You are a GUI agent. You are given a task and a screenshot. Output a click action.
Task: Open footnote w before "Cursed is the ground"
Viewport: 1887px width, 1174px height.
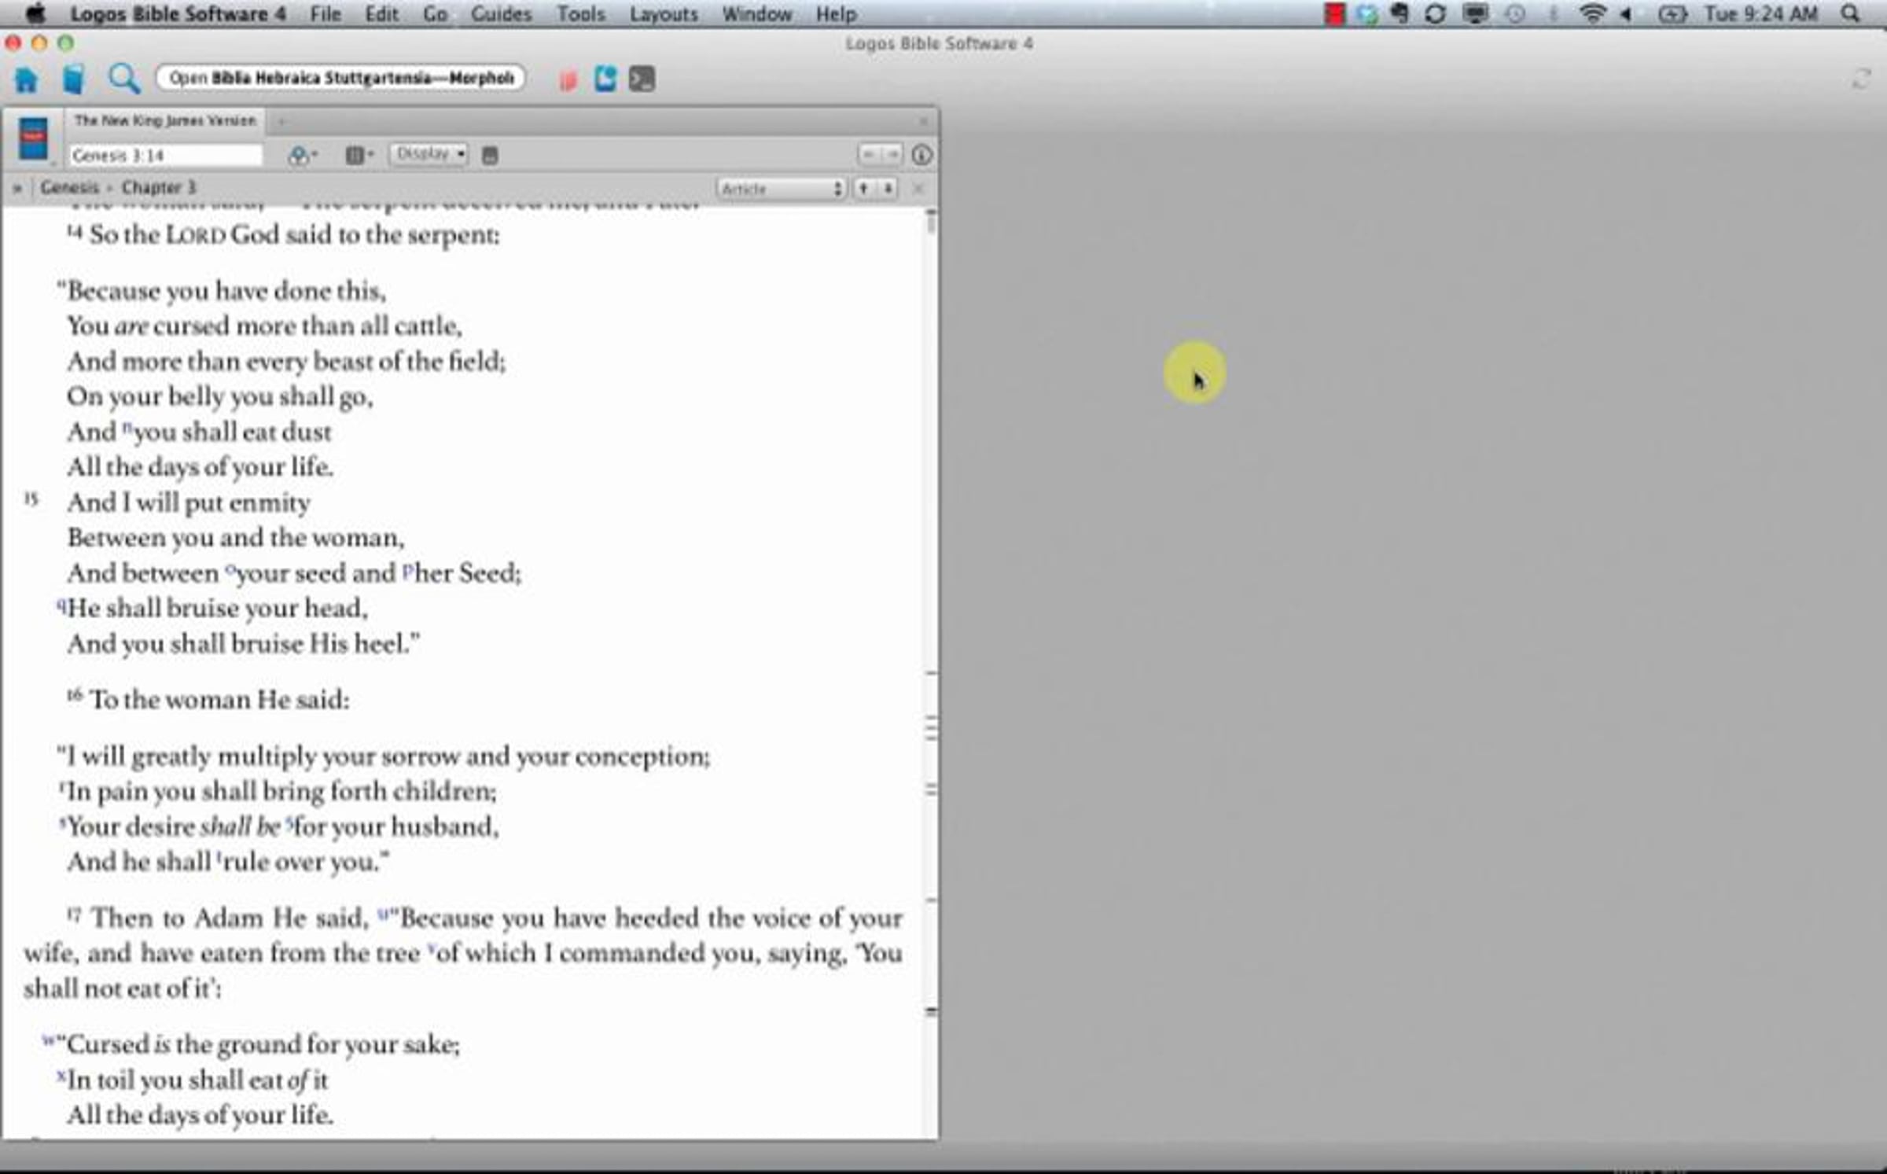[49, 1040]
